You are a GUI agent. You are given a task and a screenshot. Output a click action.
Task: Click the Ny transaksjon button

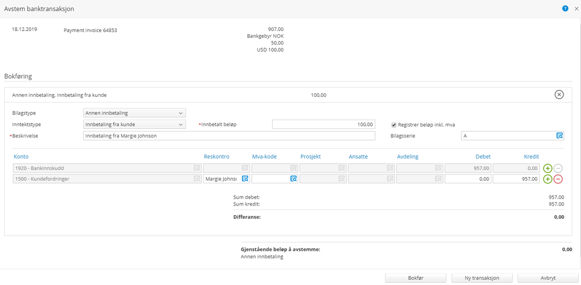tap(482, 278)
